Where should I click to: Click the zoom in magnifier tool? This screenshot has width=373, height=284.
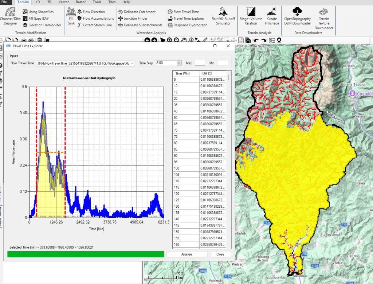[x=169, y=40]
